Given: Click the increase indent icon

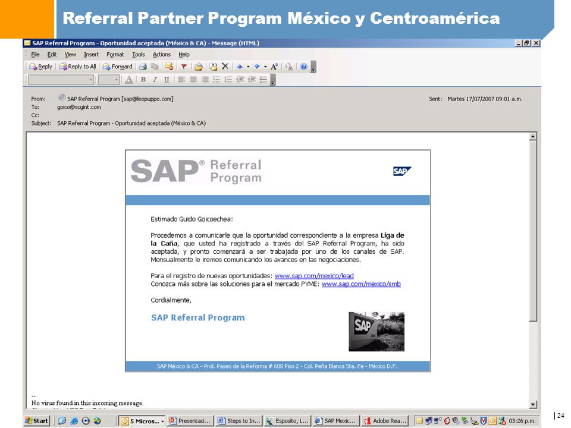Looking at the screenshot, I should click(251, 80).
